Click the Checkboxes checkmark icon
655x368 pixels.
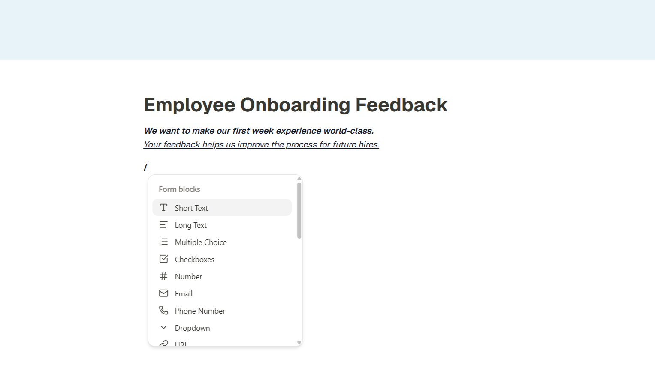pos(163,259)
